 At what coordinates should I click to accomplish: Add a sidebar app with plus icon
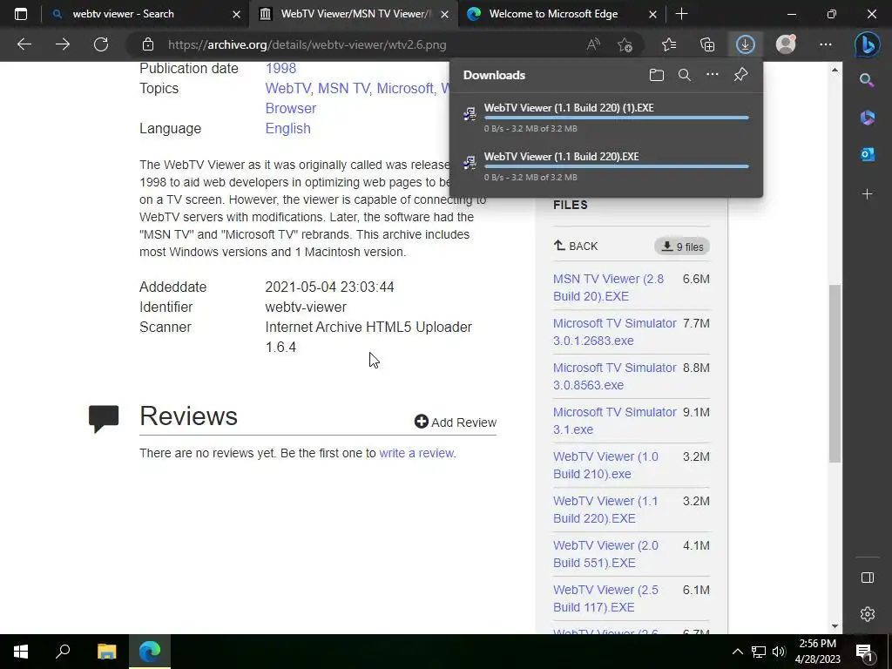click(x=867, y=194)
